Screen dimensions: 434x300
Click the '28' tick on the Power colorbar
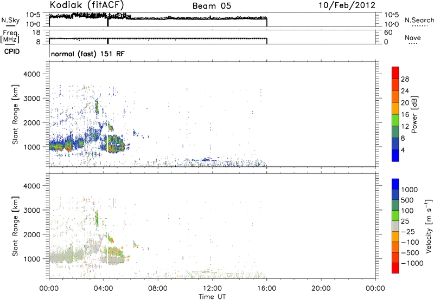(x=405, y=79)
